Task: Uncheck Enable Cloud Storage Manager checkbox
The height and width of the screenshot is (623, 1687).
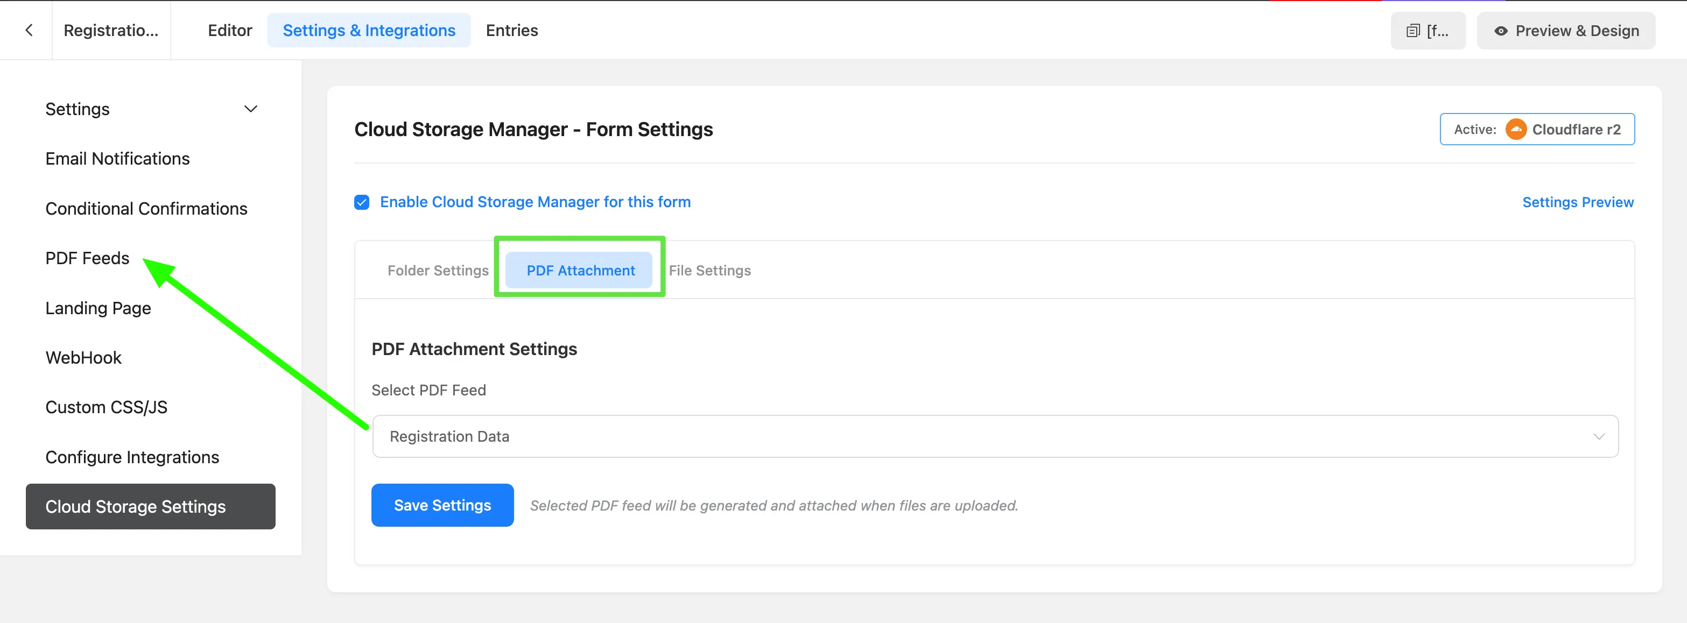Action: (x=362, y=202)
